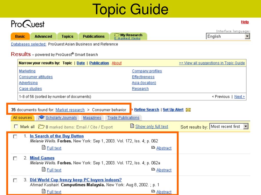Tick checkbox for In Search of the Buy Button
Viewport: 261px width, 195px height.
point(15,136)
